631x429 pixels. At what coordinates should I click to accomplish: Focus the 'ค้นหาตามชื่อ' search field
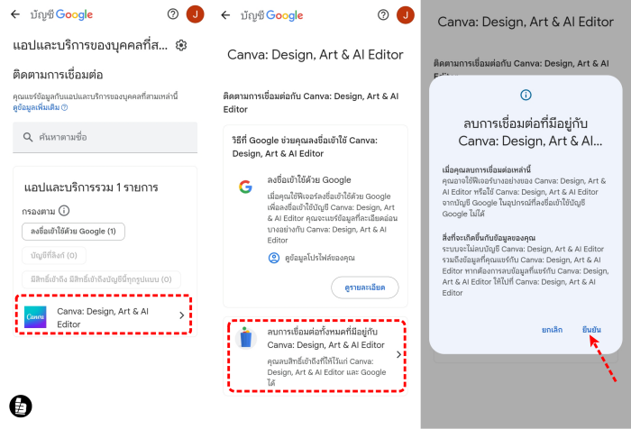[x=105, y=137]
